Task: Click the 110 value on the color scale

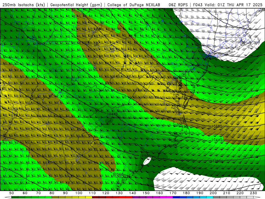Action: click(92, 193)
